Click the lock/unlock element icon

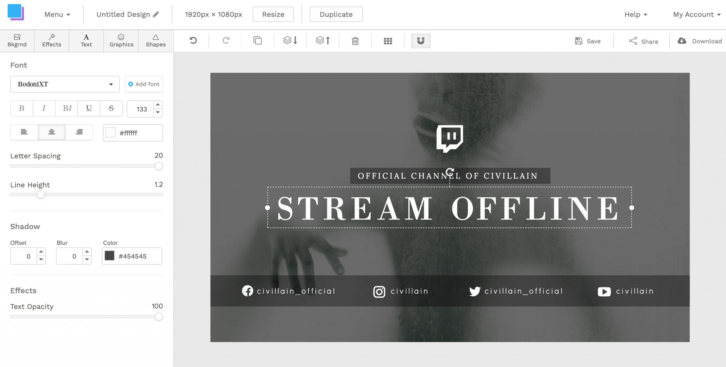coord(420,41)
